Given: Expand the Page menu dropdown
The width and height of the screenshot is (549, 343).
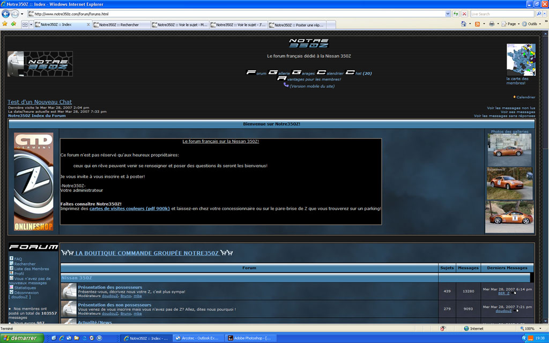Looking at the screenshot, I should point(511,24).
